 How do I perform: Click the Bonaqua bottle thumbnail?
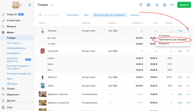[x=43, y=31]
